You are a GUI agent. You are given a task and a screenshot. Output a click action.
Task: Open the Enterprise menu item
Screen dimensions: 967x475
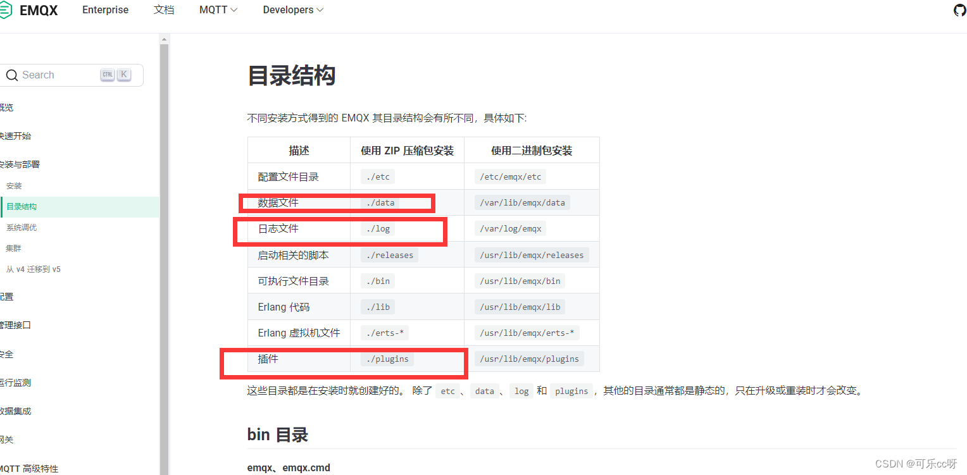tap(105, 9)
